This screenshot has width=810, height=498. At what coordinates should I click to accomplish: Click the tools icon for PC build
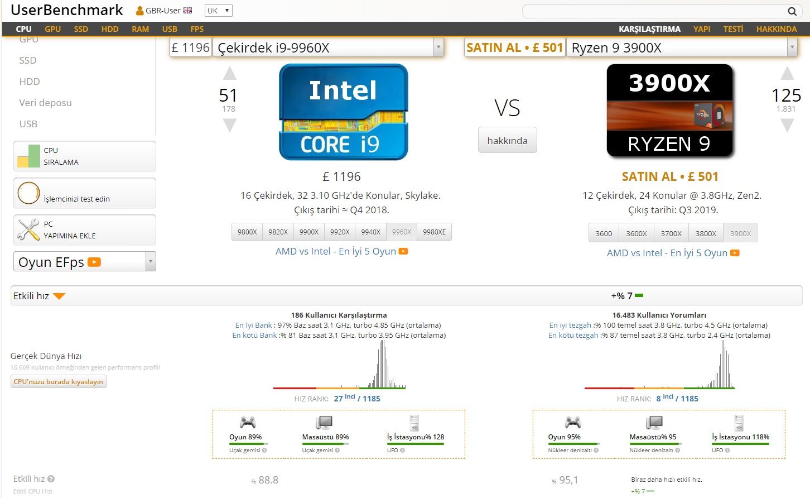pos(28,230)
